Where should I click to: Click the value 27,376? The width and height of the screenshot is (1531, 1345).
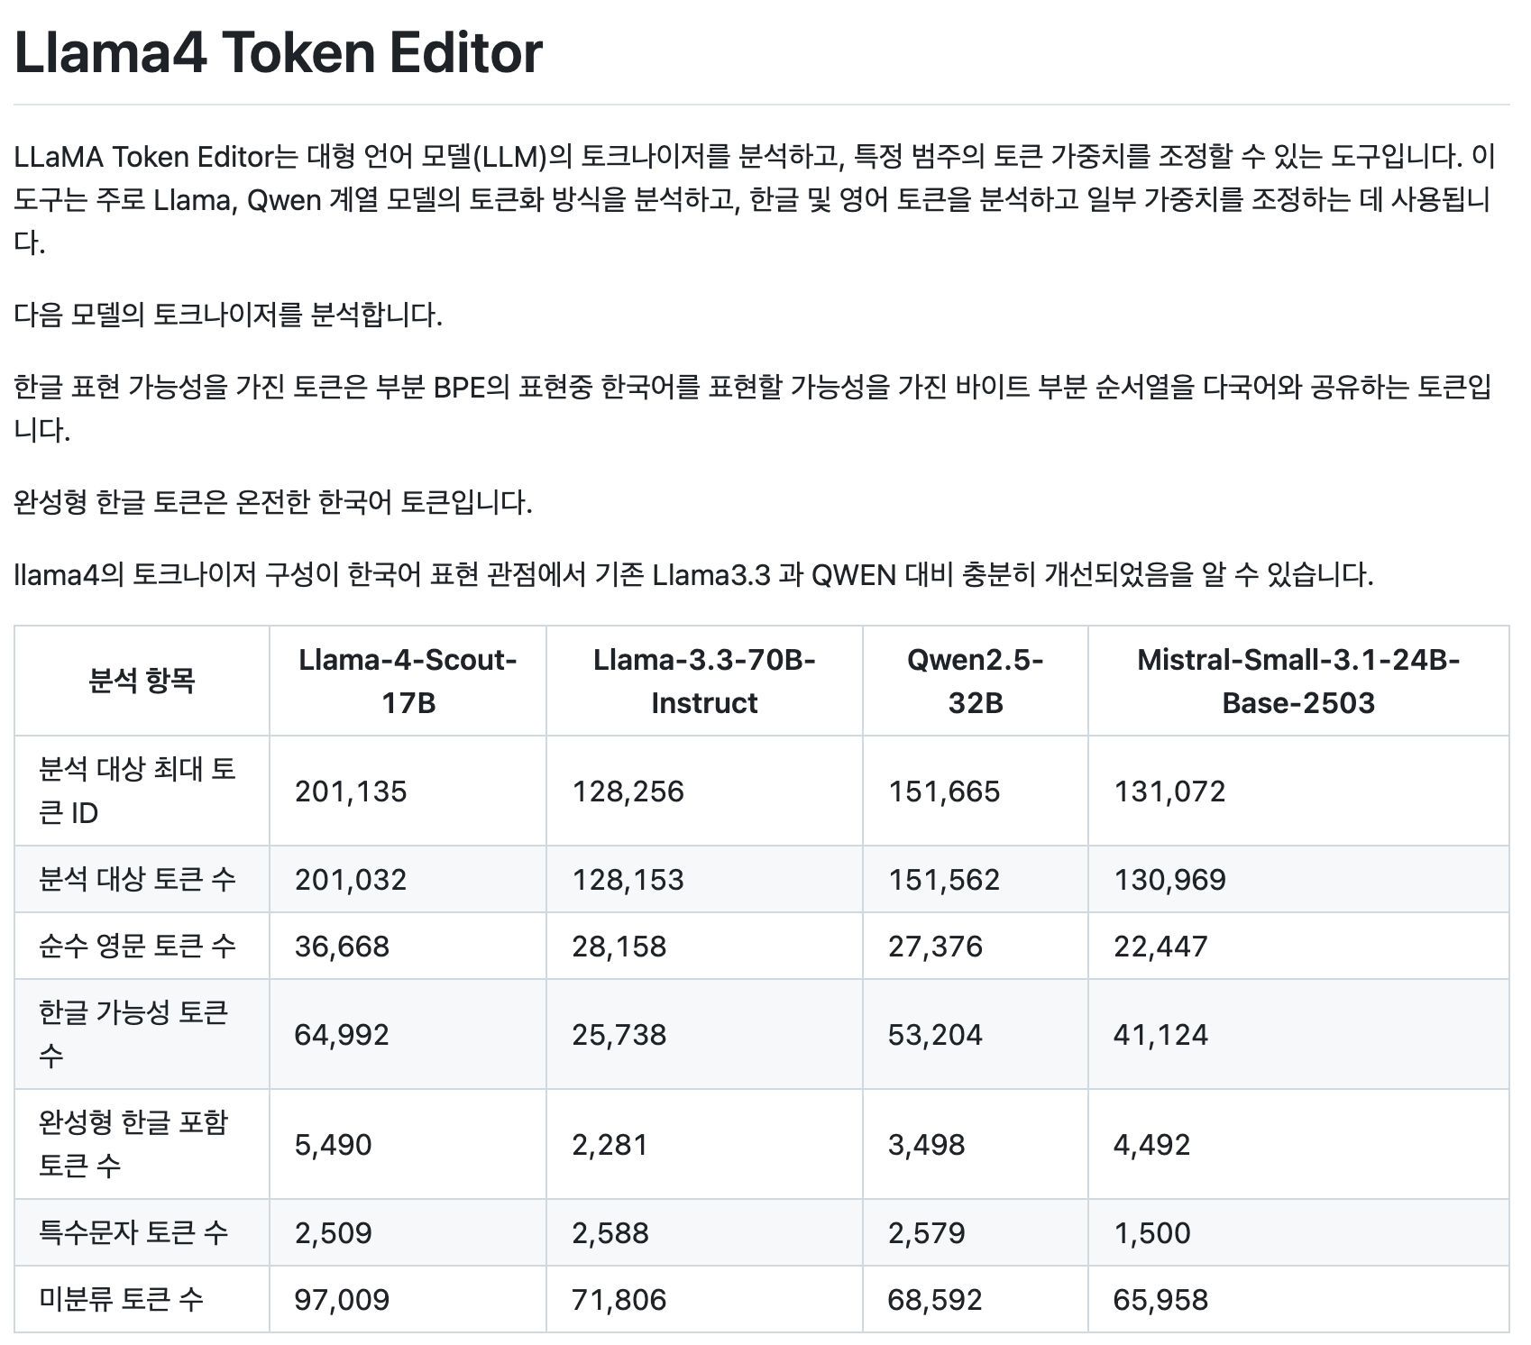[935, 947]
